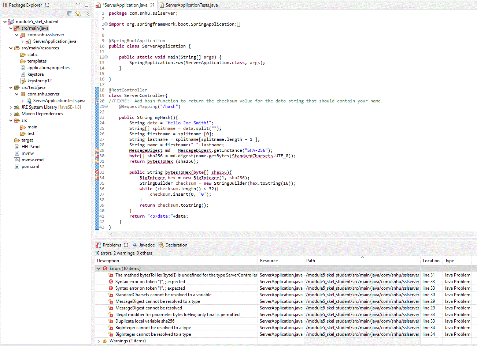
Task: Toggle Link with Editor in Package Explorer
Action: coord(78,14)
